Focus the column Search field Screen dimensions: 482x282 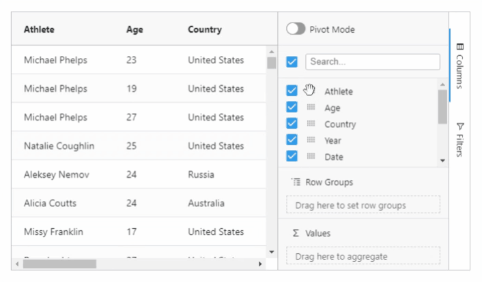[x=372, y=61]
